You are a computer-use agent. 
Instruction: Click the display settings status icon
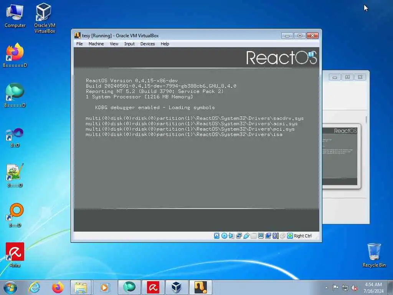pos(261,236)
